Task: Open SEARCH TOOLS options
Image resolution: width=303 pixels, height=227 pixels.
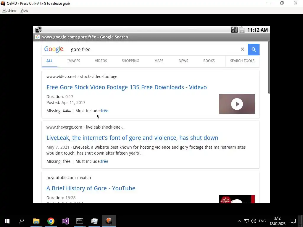Action: 242,61
